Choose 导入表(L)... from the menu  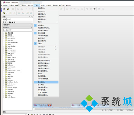[x=46, y=85]
